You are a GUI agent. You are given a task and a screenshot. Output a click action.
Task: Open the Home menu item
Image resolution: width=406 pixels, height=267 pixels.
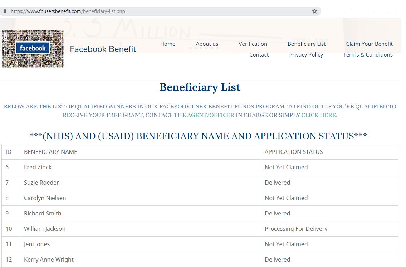pos(168,44)
